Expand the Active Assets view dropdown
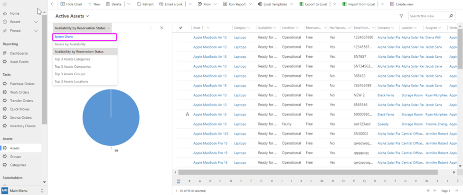463x195 pixels. (87, 16)
